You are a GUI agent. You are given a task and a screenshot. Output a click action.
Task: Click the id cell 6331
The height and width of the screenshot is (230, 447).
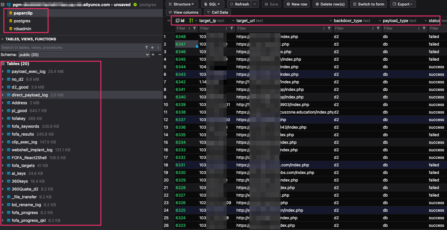pyautogui.click(x=186, y=165)
